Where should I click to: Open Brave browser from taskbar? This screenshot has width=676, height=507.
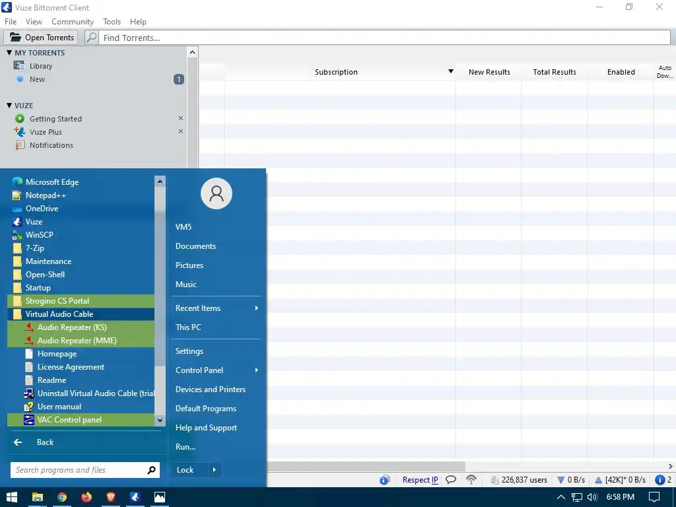[x=111, y=497]
